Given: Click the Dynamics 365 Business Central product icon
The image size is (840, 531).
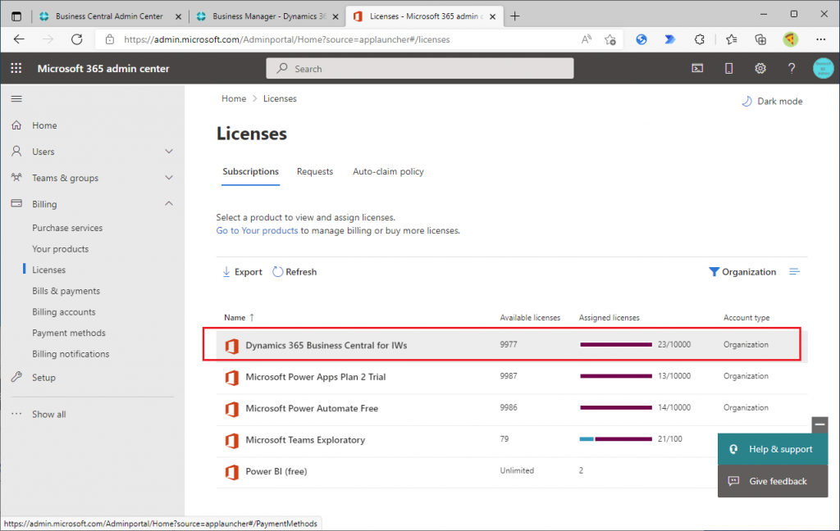Looking at the screenshot, I should tap(231, 346).
